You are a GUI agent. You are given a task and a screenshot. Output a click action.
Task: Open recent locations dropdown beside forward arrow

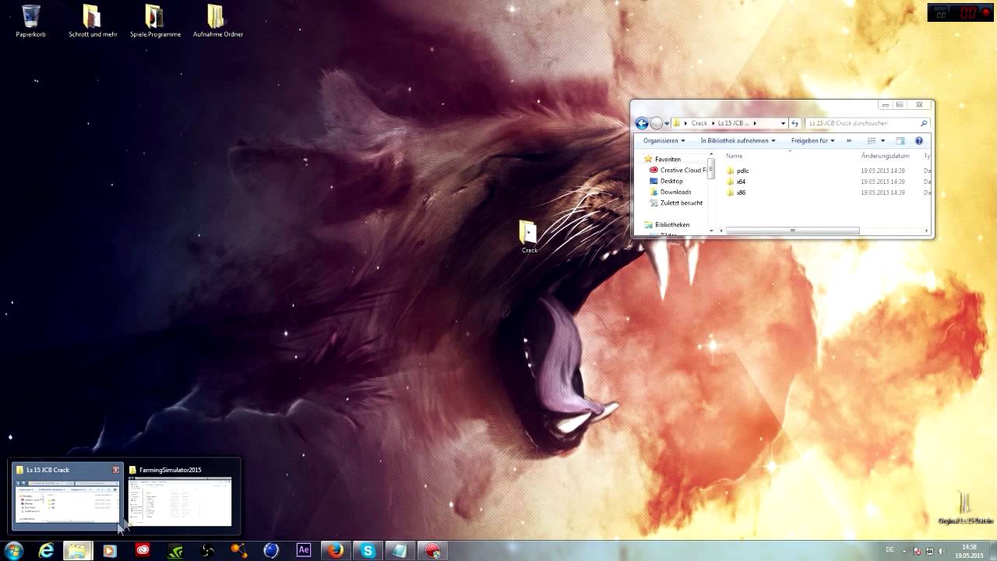[668, 123]
